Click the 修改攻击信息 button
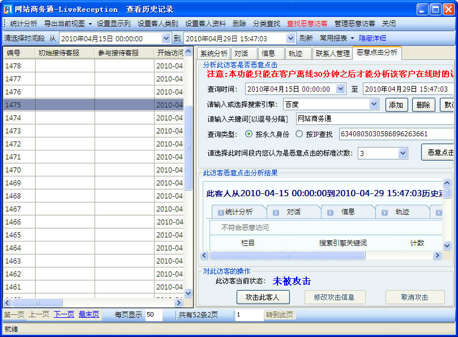 335,297
